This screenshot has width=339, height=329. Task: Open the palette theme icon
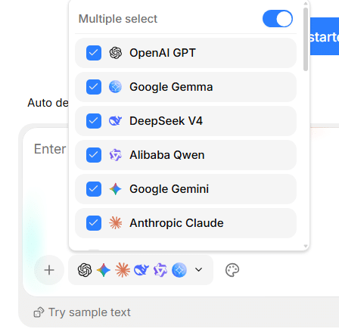click(232, 270)
